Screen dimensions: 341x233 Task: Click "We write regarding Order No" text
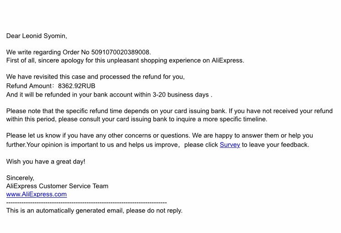coord(48,52)
